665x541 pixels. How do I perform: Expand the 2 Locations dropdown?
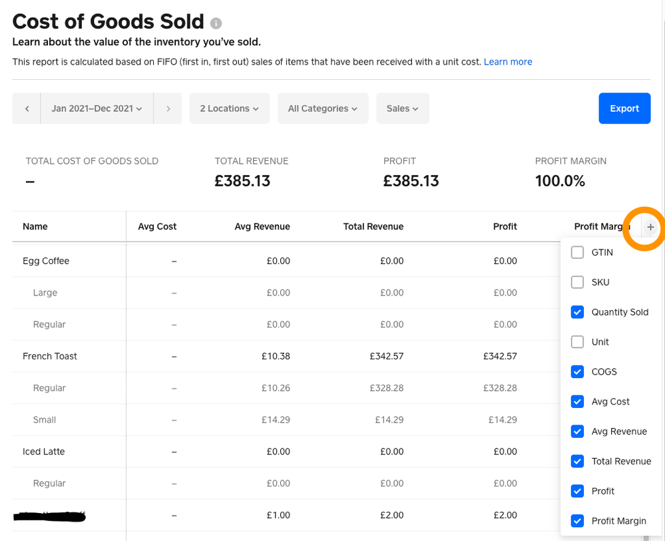point(229,108)
